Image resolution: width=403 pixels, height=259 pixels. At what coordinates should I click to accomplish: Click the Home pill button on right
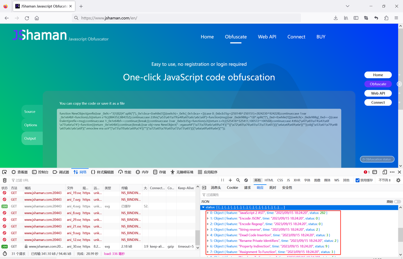(378, 75)
